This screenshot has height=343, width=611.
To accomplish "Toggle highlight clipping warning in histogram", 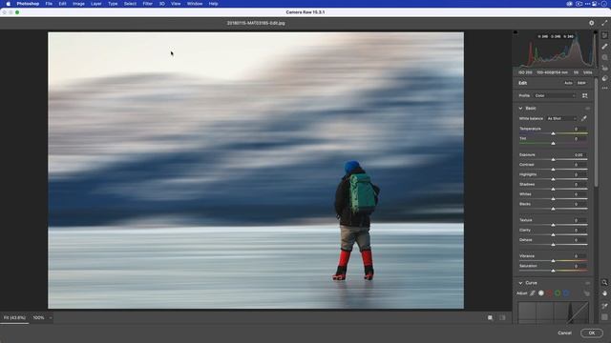I will [595, 32].
